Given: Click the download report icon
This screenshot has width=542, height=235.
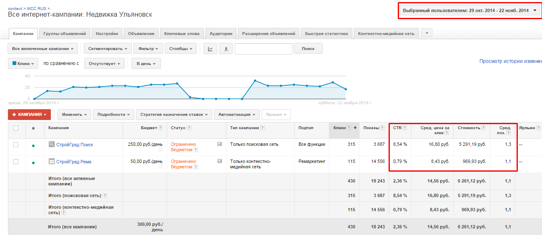Looking at the screenshot, I should (x=226, y=49).
